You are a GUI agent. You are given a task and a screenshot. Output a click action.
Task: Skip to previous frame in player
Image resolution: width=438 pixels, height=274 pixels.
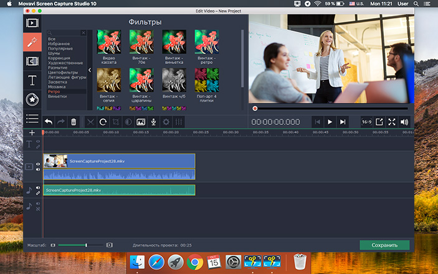tap(317, 122)
